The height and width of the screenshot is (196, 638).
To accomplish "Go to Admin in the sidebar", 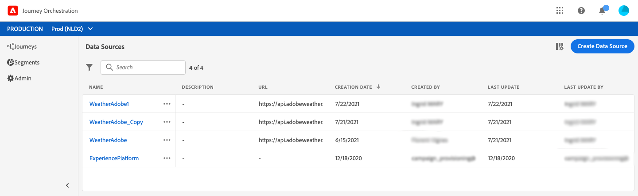I will pos(19,79).
